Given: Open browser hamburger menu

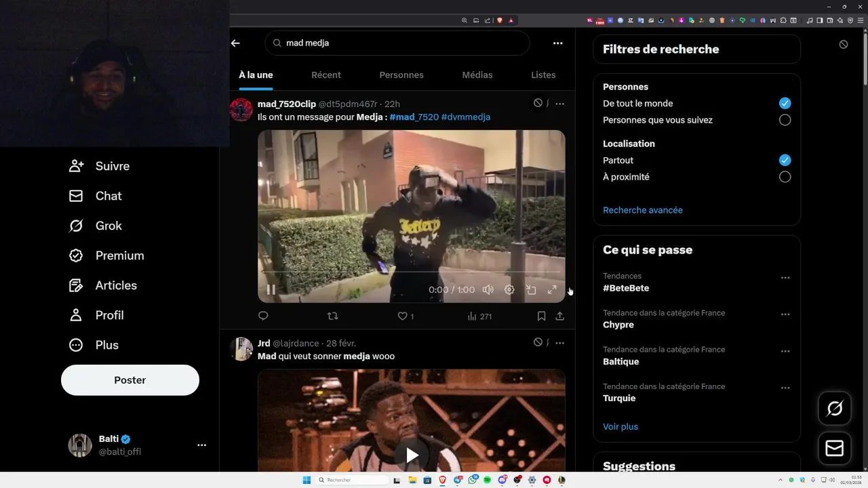Looking at the screenshot, I should 860,20.
